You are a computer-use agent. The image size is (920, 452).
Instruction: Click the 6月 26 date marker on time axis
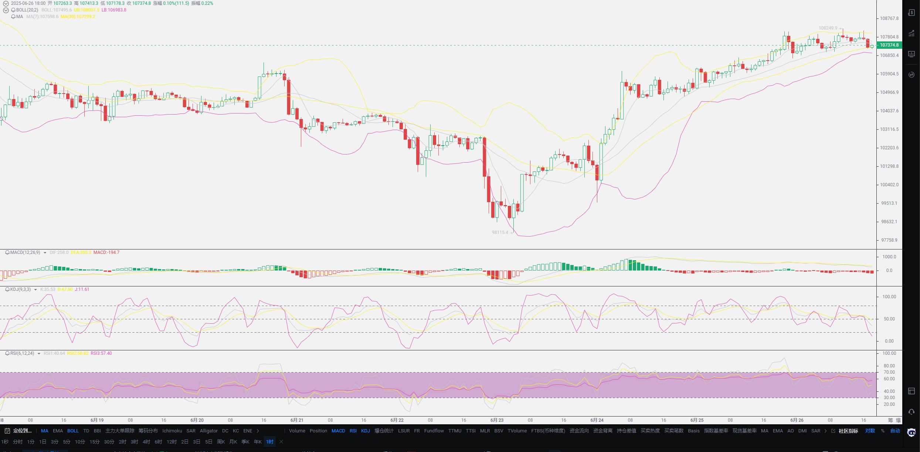797,420
